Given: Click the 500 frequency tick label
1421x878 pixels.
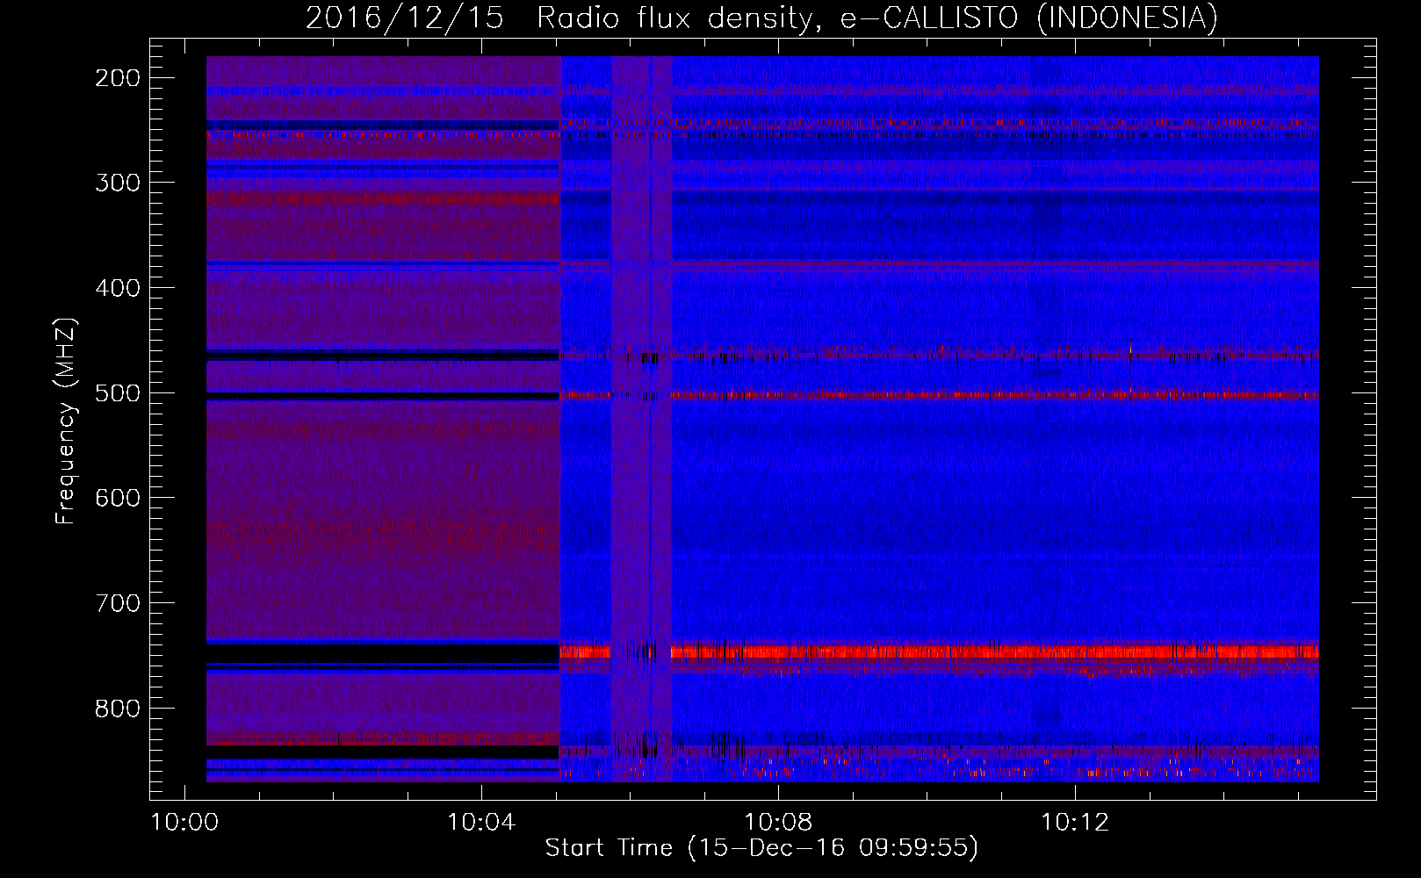Looking at the screenshot, I should click(x=118, y=393).
